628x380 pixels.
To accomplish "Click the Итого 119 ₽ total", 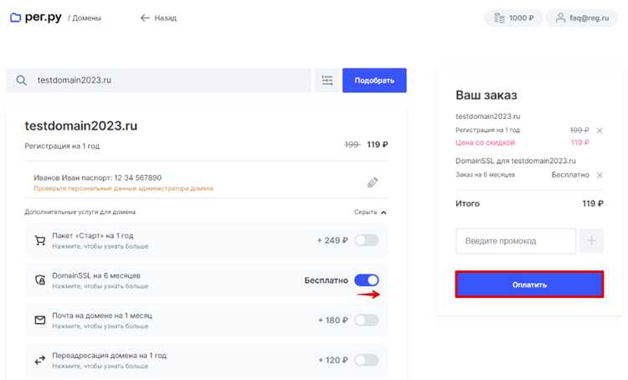I will 529,203.
